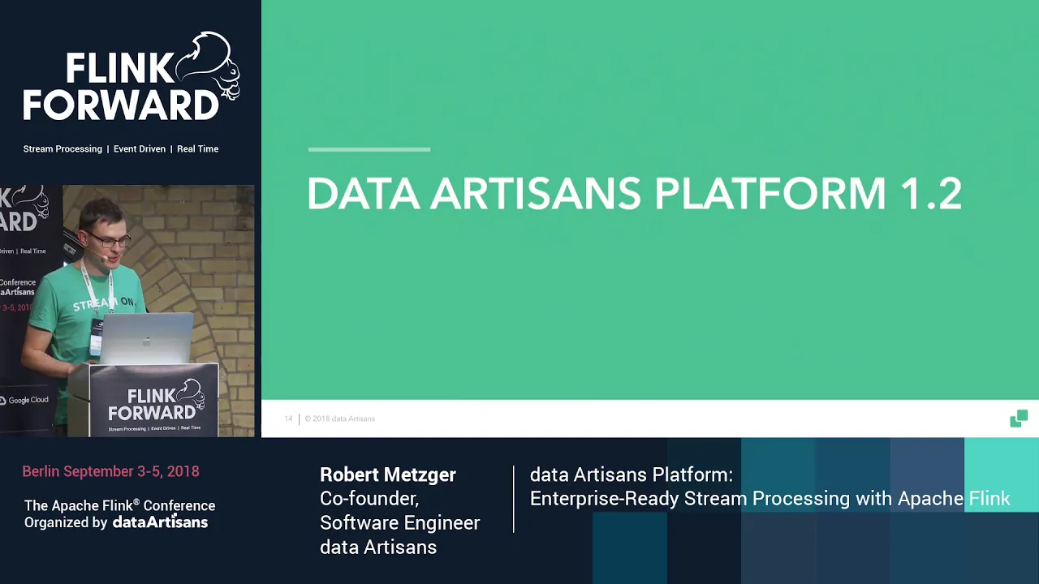The height and width of the screenshot is (584, 1039).
Task: Click the "Event Driven" tagline text
Action: (x=140, y=149)
